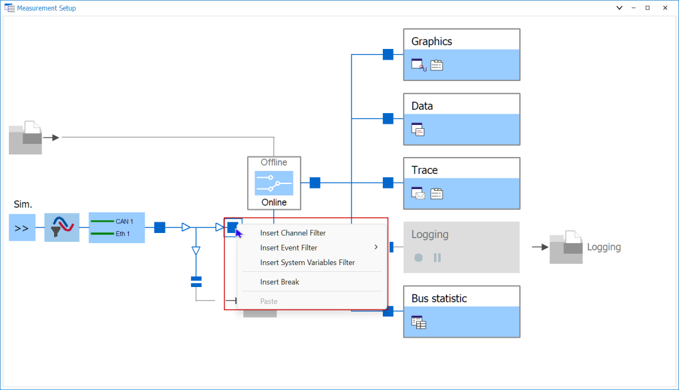Select the Trace block title
Image resolution: width=679 pixels, height=390 pixels.
(424, 170)
